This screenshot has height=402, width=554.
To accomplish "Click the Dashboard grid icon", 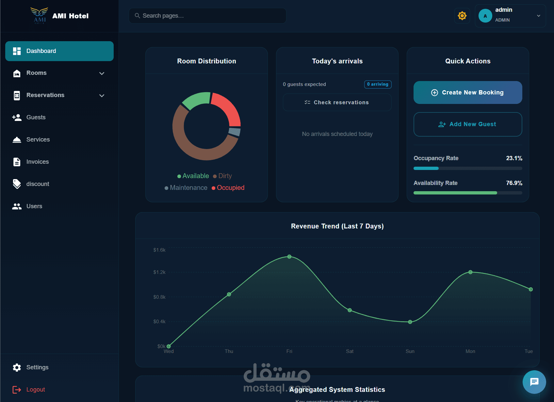I will [17, 51].
